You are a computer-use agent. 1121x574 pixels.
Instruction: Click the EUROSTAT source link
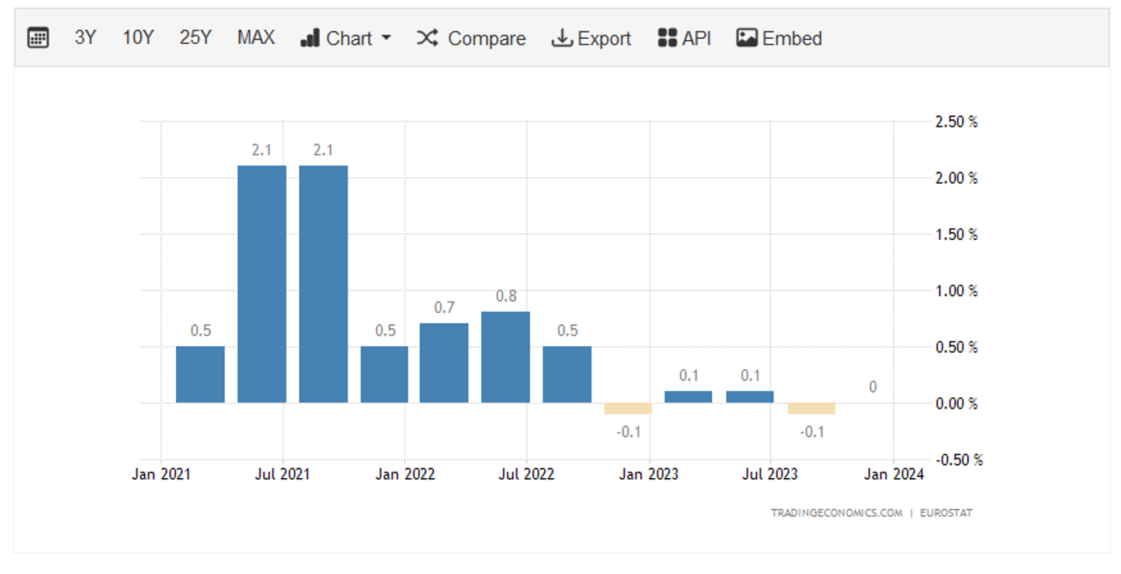(946, 513)
